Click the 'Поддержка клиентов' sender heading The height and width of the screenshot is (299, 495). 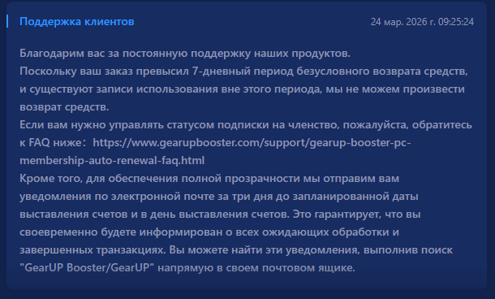(77, 21)
